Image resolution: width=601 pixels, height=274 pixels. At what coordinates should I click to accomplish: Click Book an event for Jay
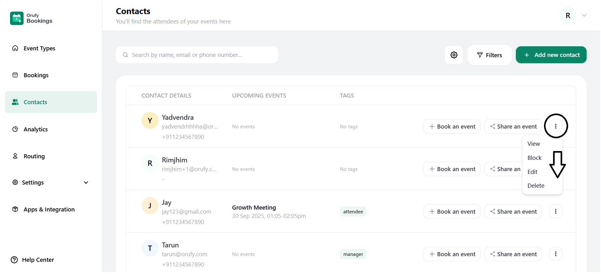tap(452, 212)
